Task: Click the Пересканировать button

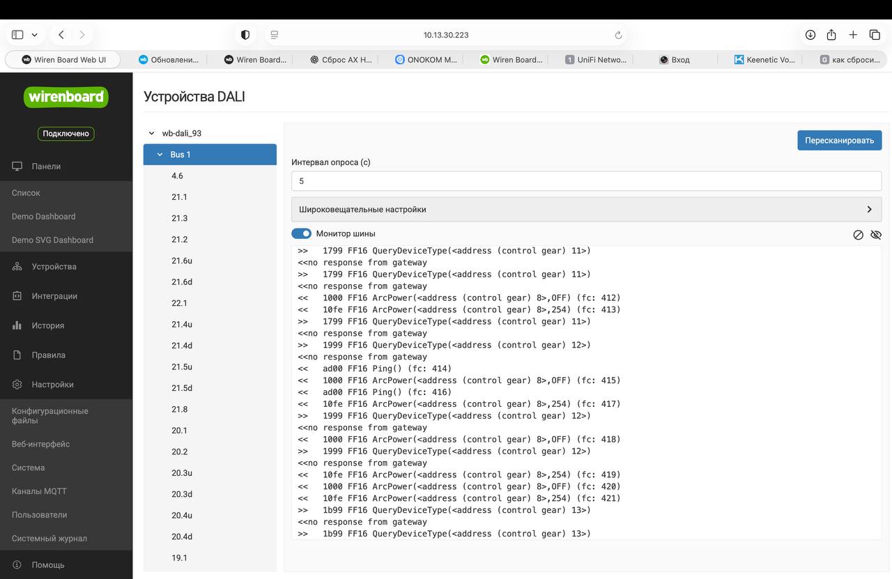Action: click(x=839, y=140)
